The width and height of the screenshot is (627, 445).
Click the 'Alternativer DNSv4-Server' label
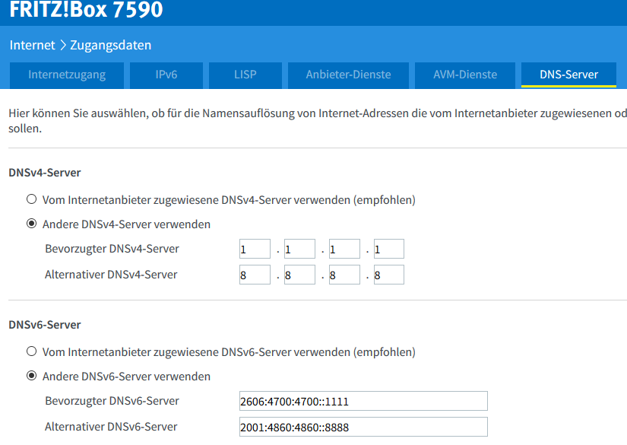[x=111, y=275]
